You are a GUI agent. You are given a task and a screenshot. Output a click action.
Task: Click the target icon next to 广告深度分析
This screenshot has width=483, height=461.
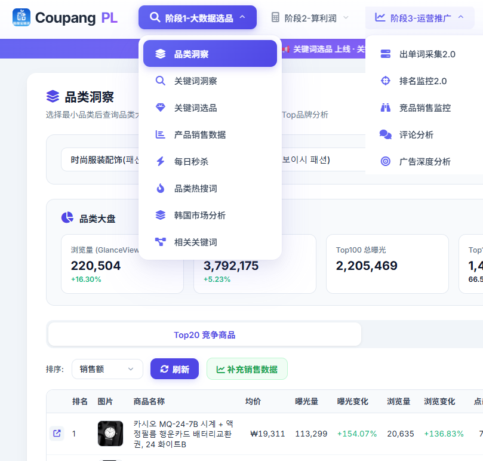tap(385, 161)
